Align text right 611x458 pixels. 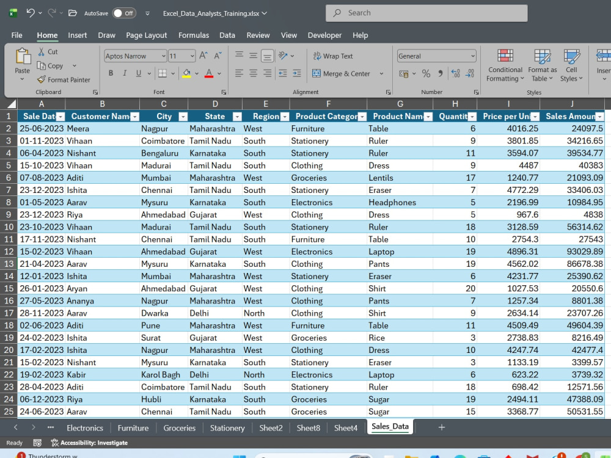268,73
